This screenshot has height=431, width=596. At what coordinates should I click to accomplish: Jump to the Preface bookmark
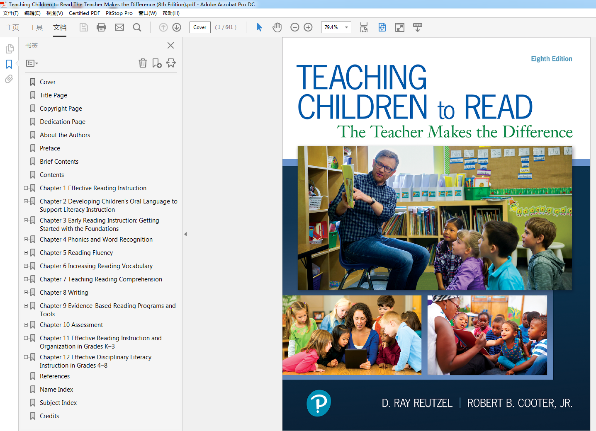[x=50, y=148]
